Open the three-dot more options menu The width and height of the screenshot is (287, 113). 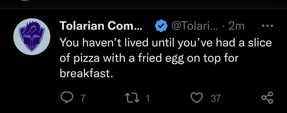pyautogui.click(x=268, y=26)
